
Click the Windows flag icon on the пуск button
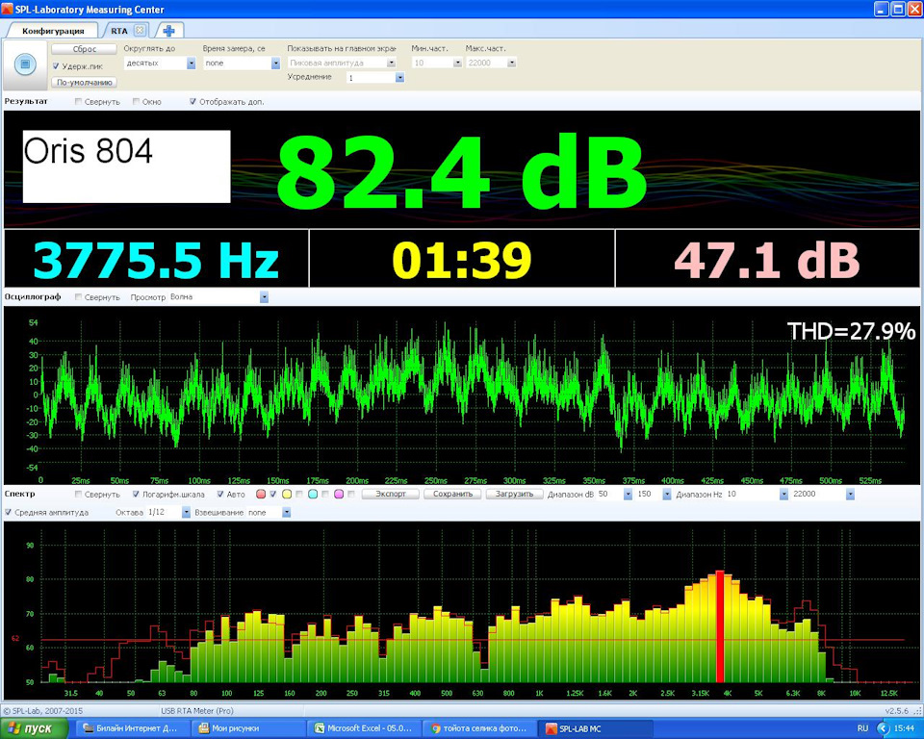click(x=14, y=728)
